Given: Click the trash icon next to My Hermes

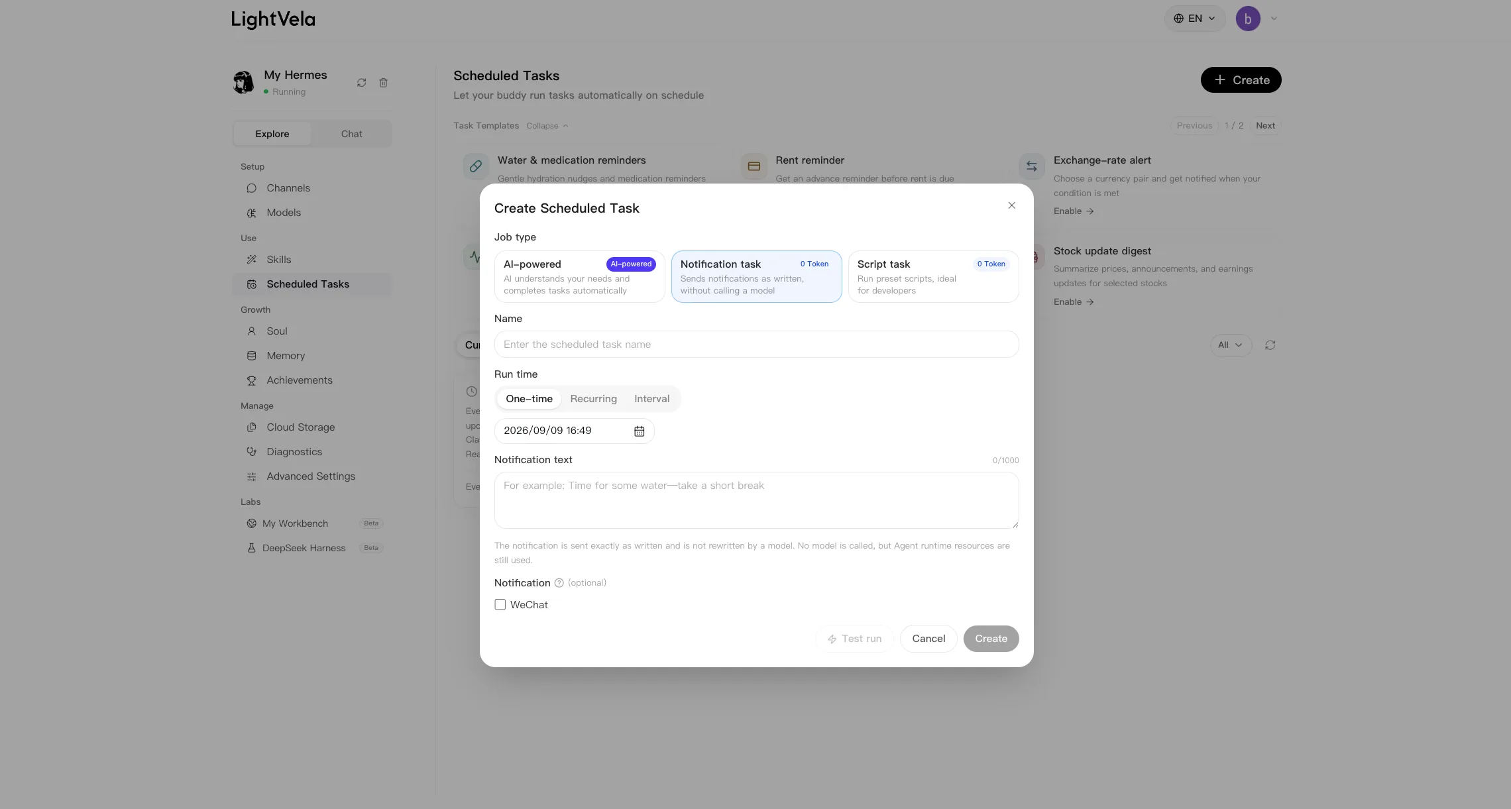Looking at the screenshot, I should [x=383, y=83].
